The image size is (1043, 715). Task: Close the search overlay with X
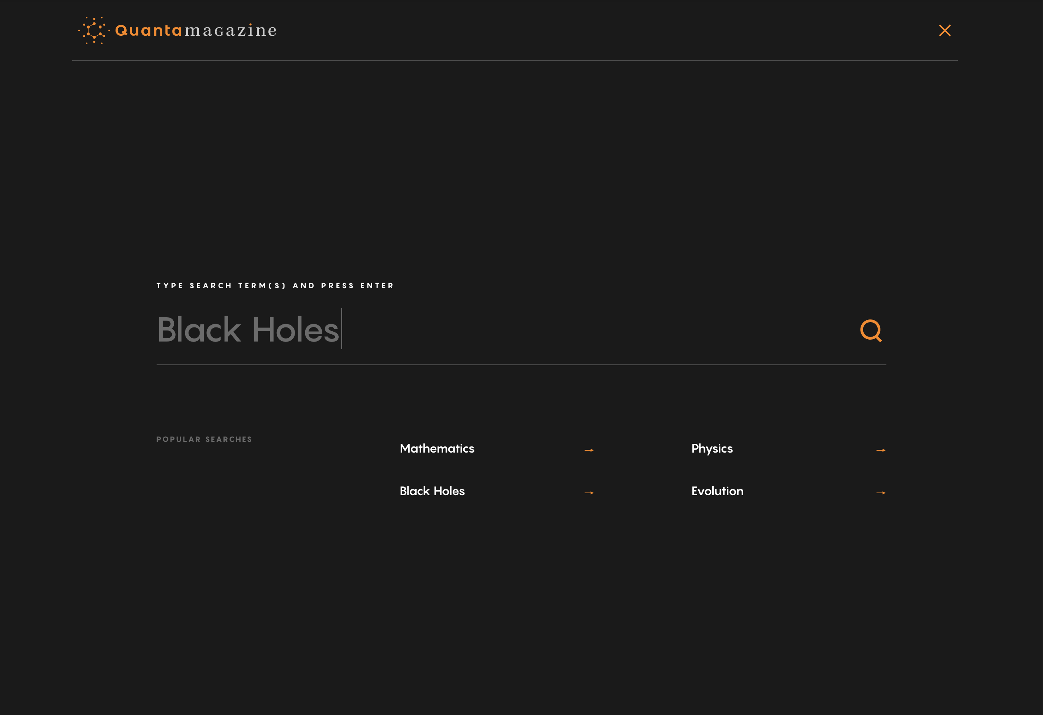click(x=945, y=30)
